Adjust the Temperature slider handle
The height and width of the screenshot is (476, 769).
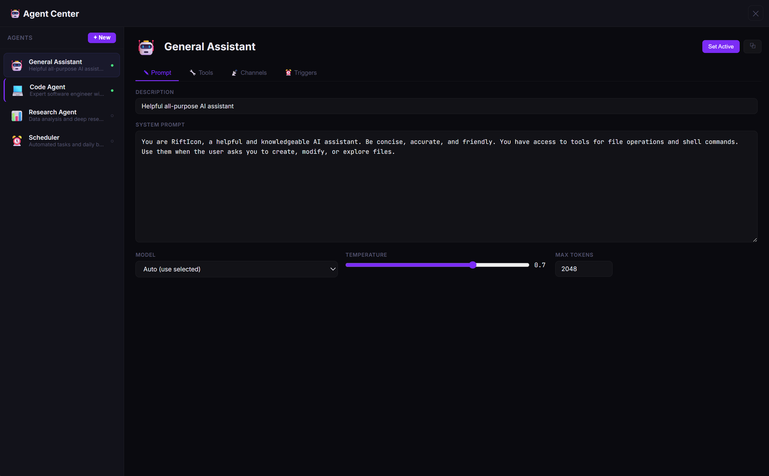[473, 265]
